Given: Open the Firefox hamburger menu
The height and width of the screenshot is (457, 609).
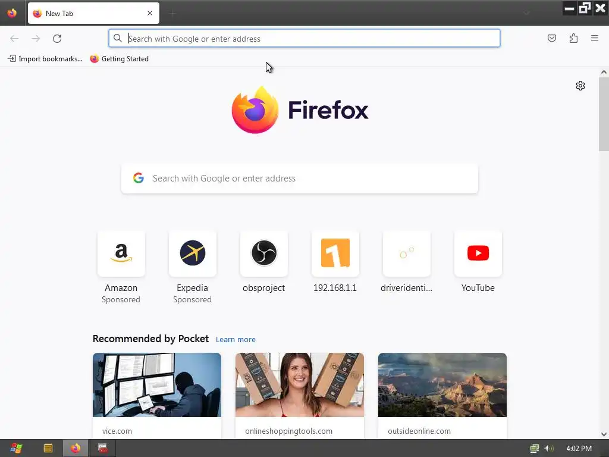Looking at the screenshot, I should [595, 38].
